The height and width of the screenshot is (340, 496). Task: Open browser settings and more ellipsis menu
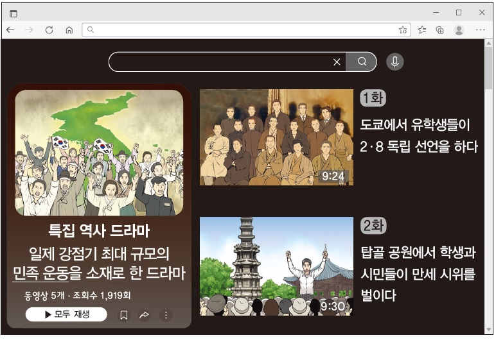(x=480, y=30)
